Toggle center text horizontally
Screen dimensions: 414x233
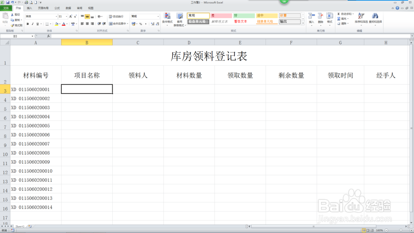[x=87, y=24]
